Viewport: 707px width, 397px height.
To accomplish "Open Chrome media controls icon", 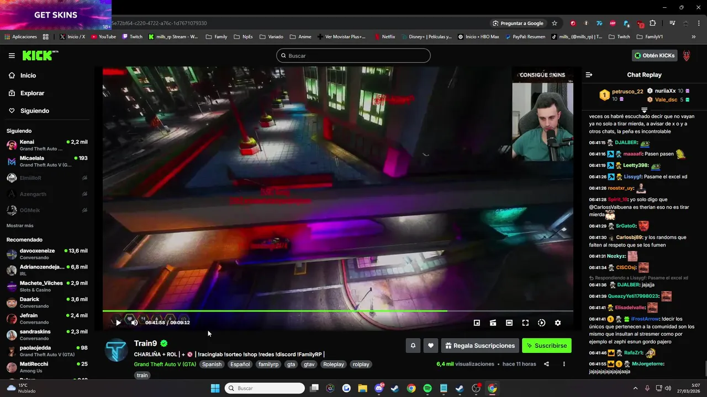I will click(672, 23).
